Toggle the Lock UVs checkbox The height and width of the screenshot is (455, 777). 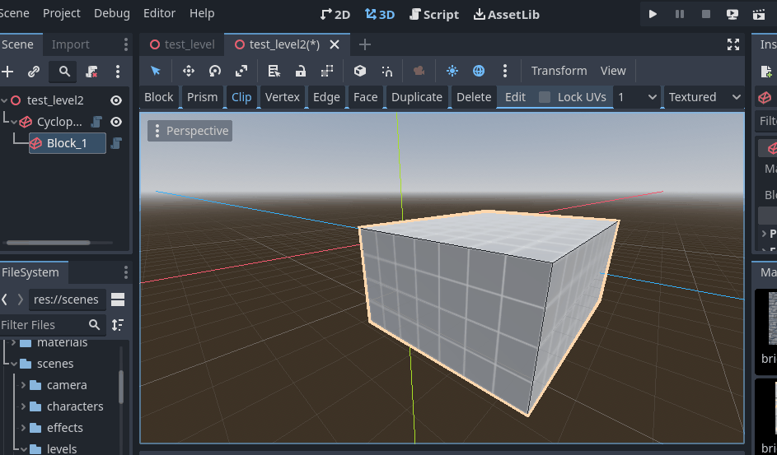tap(545, 97)
